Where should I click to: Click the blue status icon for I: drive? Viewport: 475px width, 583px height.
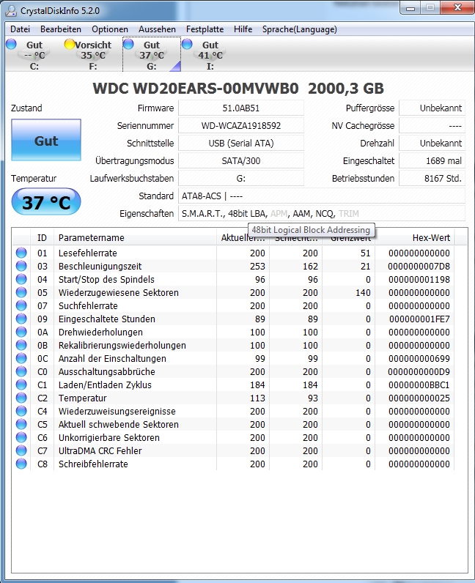tap(187, 44)
